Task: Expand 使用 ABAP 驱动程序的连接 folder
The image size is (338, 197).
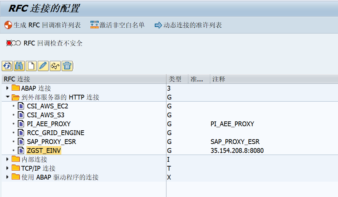Action: coord(7,177)
